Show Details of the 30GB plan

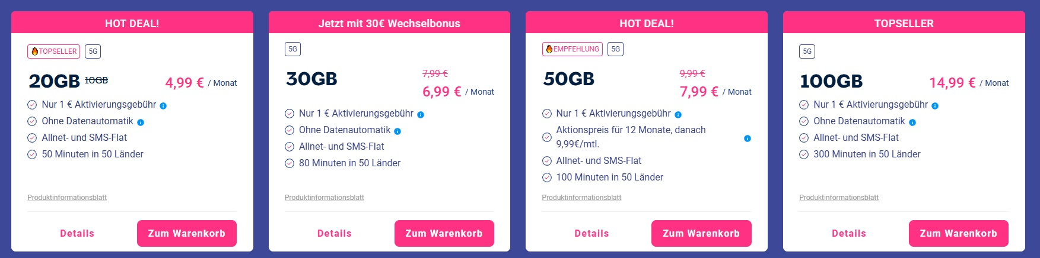tap(335, 233)
